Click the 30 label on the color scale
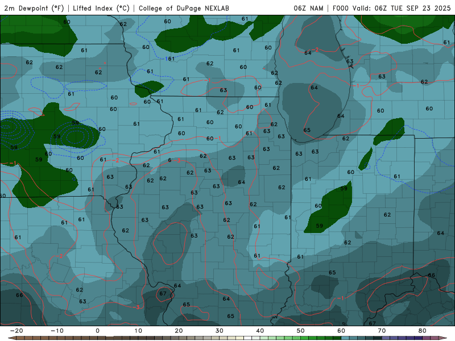455x341 pixels. tap(220, 331)
